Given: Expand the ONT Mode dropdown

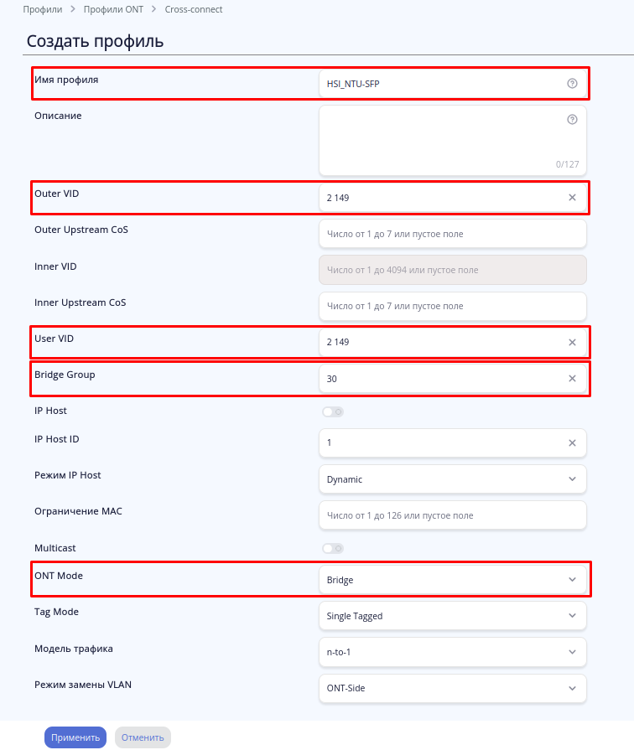Looking at the screenshot, I should (x=452, y=579).
